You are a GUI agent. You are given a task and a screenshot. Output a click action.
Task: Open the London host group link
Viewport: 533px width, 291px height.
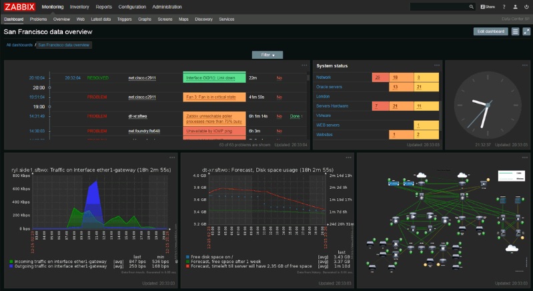323,96
